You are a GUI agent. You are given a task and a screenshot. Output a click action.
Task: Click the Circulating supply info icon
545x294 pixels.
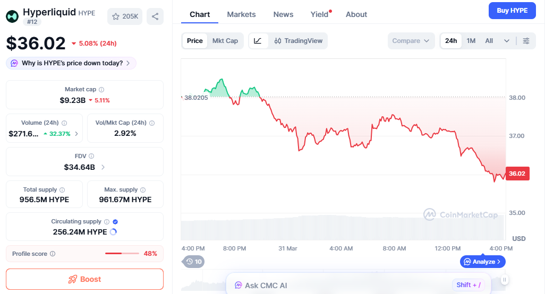pos(107,222)
